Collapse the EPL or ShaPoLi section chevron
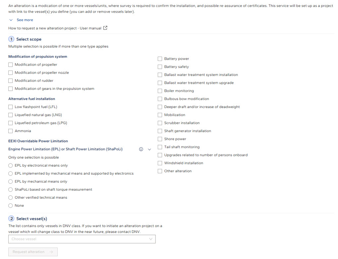This screenshot has height=259, width=338. tap(149, 149)
